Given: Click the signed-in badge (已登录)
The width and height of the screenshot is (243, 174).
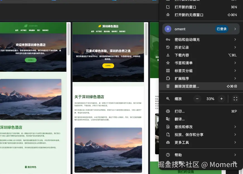Looking at the screenshot, I should (x=222, y=29).
